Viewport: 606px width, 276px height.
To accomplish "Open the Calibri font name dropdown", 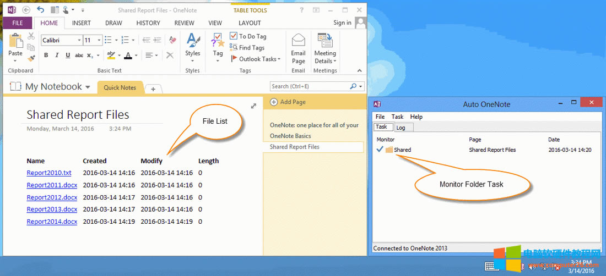I will [78, 40].
